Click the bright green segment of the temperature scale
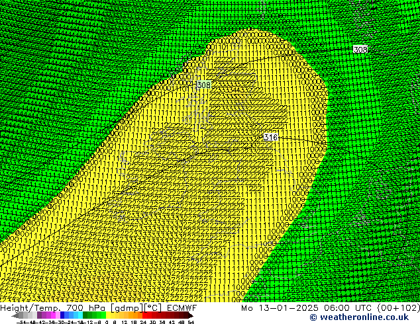The width and height of the screenshot is (420, 324). [103, 315]
